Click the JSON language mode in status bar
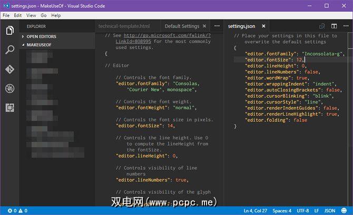353x215 pixels. pos(329,211)
